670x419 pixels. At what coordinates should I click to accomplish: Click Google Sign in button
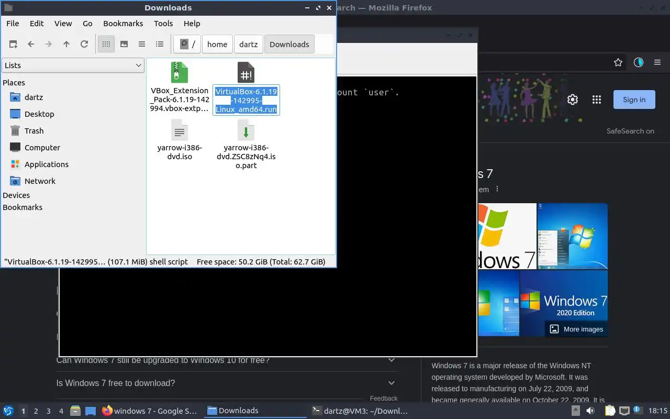tap(634, 100)
